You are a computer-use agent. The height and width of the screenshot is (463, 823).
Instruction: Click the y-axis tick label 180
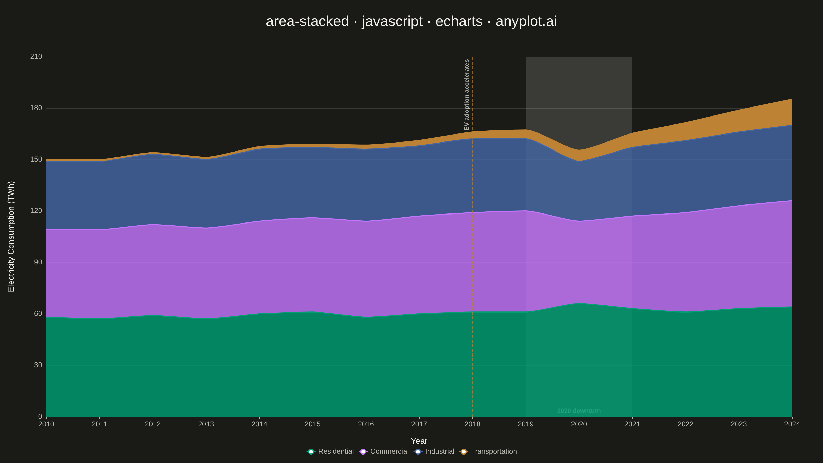click(x=36, y=108)
